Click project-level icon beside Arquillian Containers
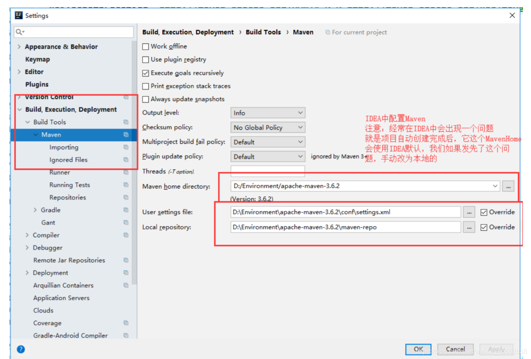This screenshot has height=359, width=531. pos(126,285)
